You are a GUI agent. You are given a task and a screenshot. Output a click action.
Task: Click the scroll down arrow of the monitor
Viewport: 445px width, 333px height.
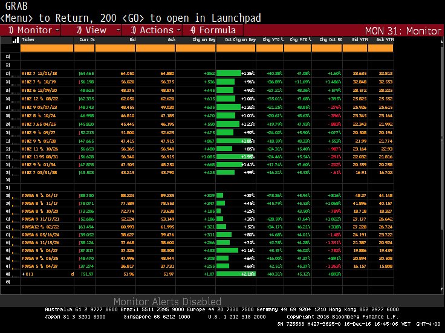click(x=441, y=289)
